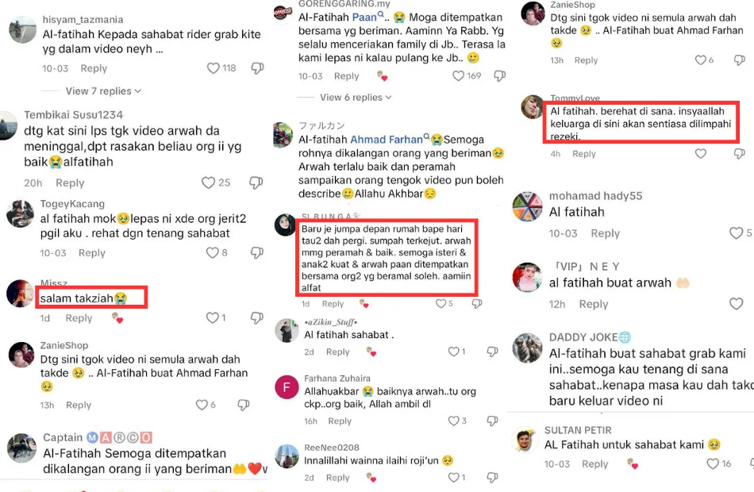The width and height of the screenshot is (754, 492).
Task: Expand View 7 replies
Action: tap(103, 91)
